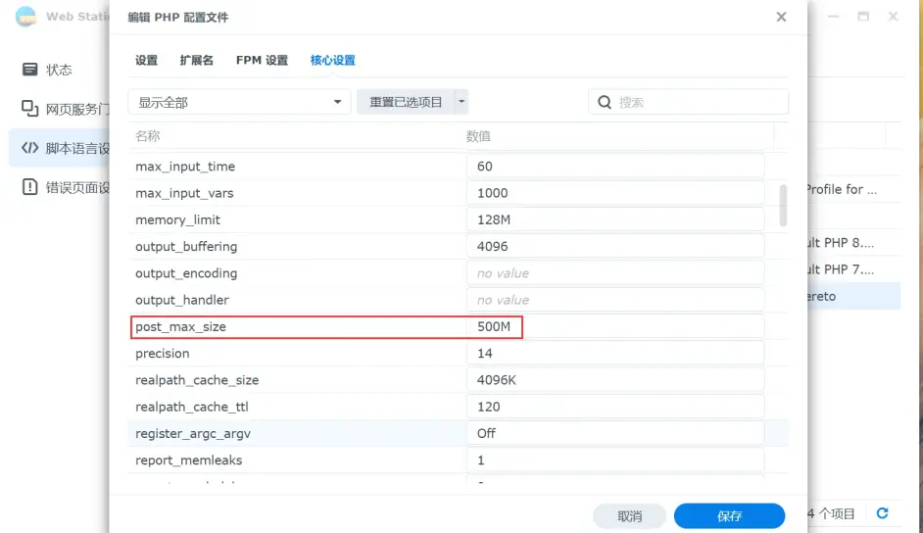Click the 网页服务门户 sidebar icon
The width and height of the screenshot is (923, 533).
point(30,109)
